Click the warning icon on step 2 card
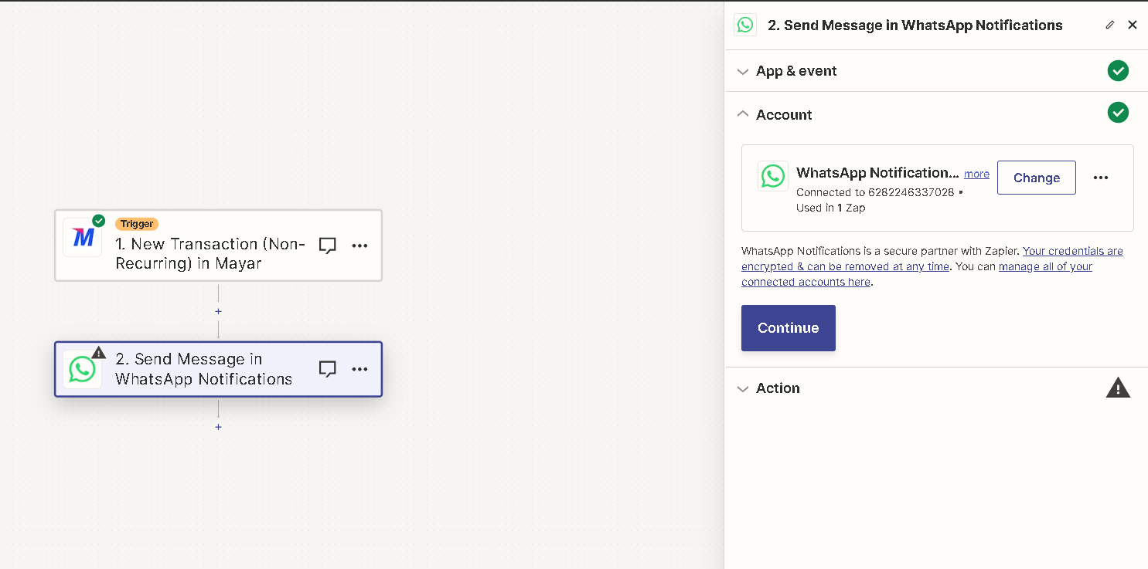This screenshot has height=569, width=1148. point(98,352)
